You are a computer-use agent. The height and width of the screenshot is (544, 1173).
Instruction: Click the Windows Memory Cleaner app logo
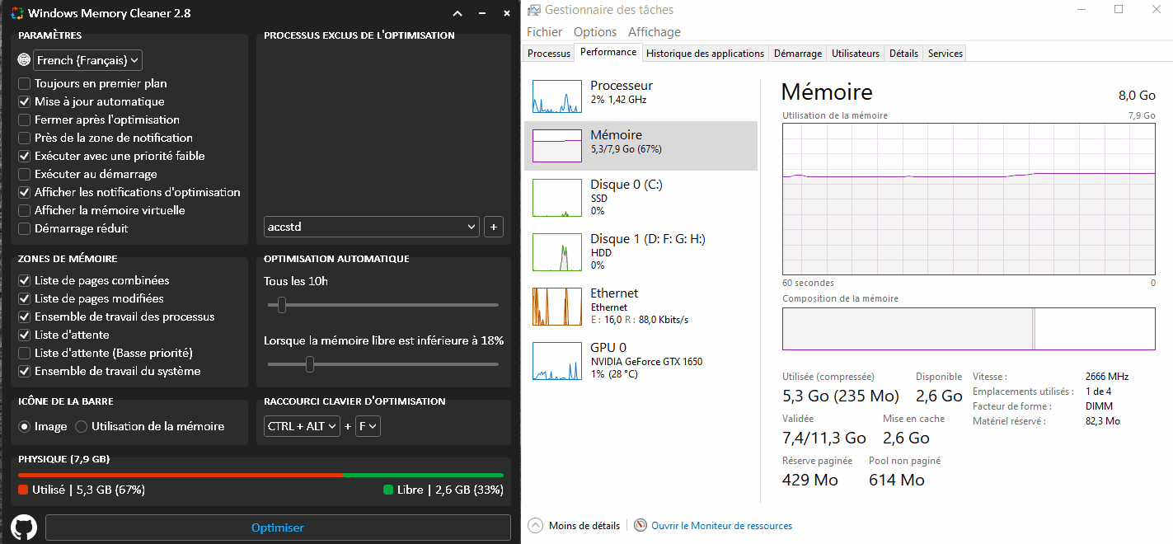click(14, 13)
